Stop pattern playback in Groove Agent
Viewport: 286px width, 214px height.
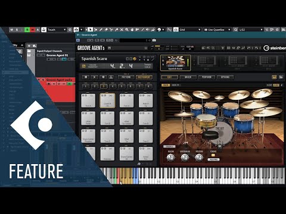tap(86, 77)
